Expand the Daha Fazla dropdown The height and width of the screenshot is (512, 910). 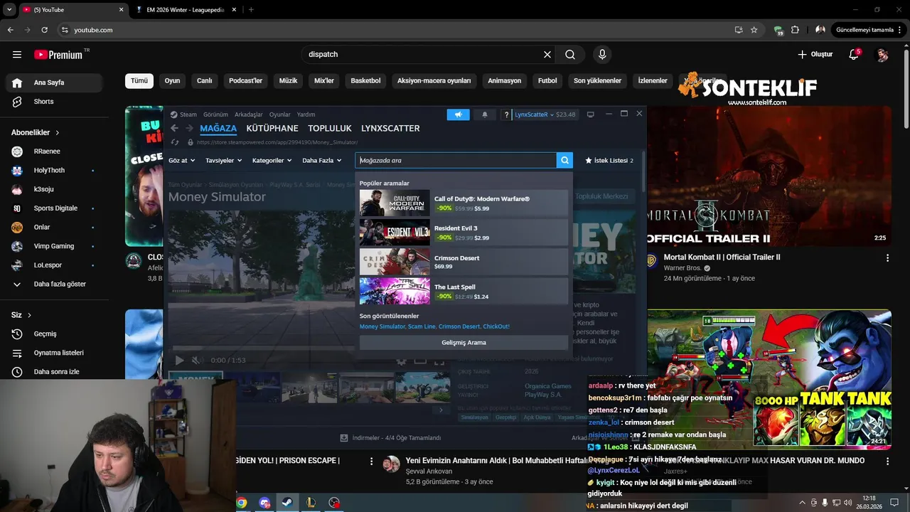321,161
